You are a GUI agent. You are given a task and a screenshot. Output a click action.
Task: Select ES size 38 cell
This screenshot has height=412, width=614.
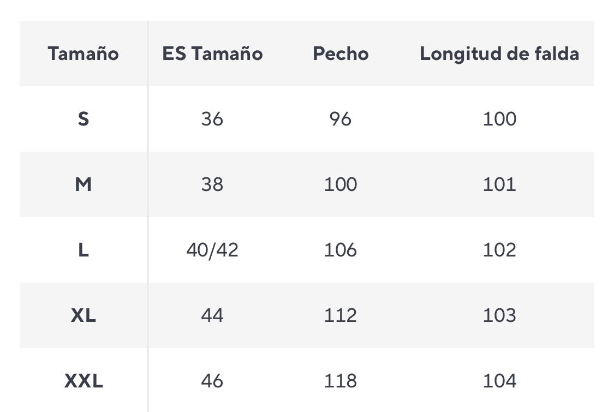click(212, 184)
